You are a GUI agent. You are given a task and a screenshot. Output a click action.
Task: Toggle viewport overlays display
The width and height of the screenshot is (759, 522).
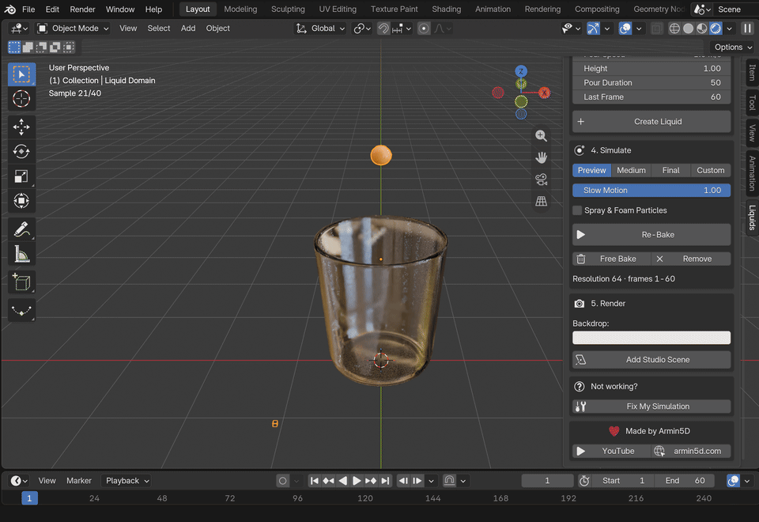[625, 28]
